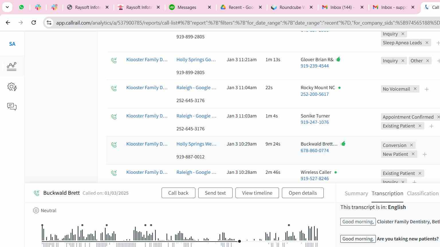Click transcript line 'Are you taking new patients?'
The width and height of the screenshot is (440, 247).
(x=408, y=239)
